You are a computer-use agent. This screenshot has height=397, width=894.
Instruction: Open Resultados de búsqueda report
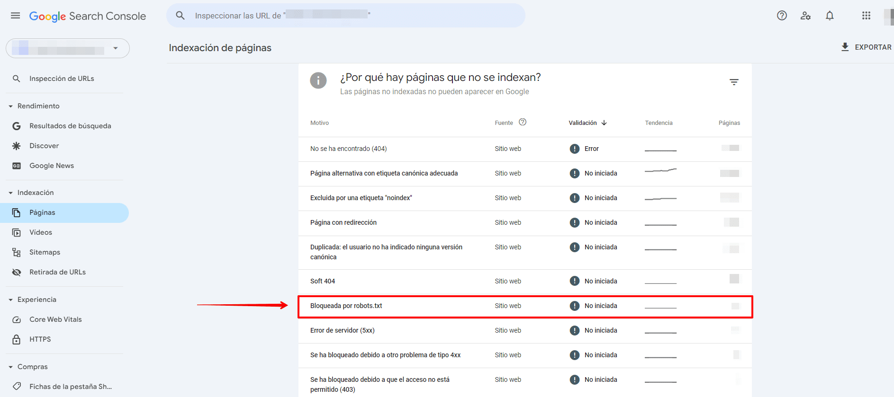tap(64, 126)
